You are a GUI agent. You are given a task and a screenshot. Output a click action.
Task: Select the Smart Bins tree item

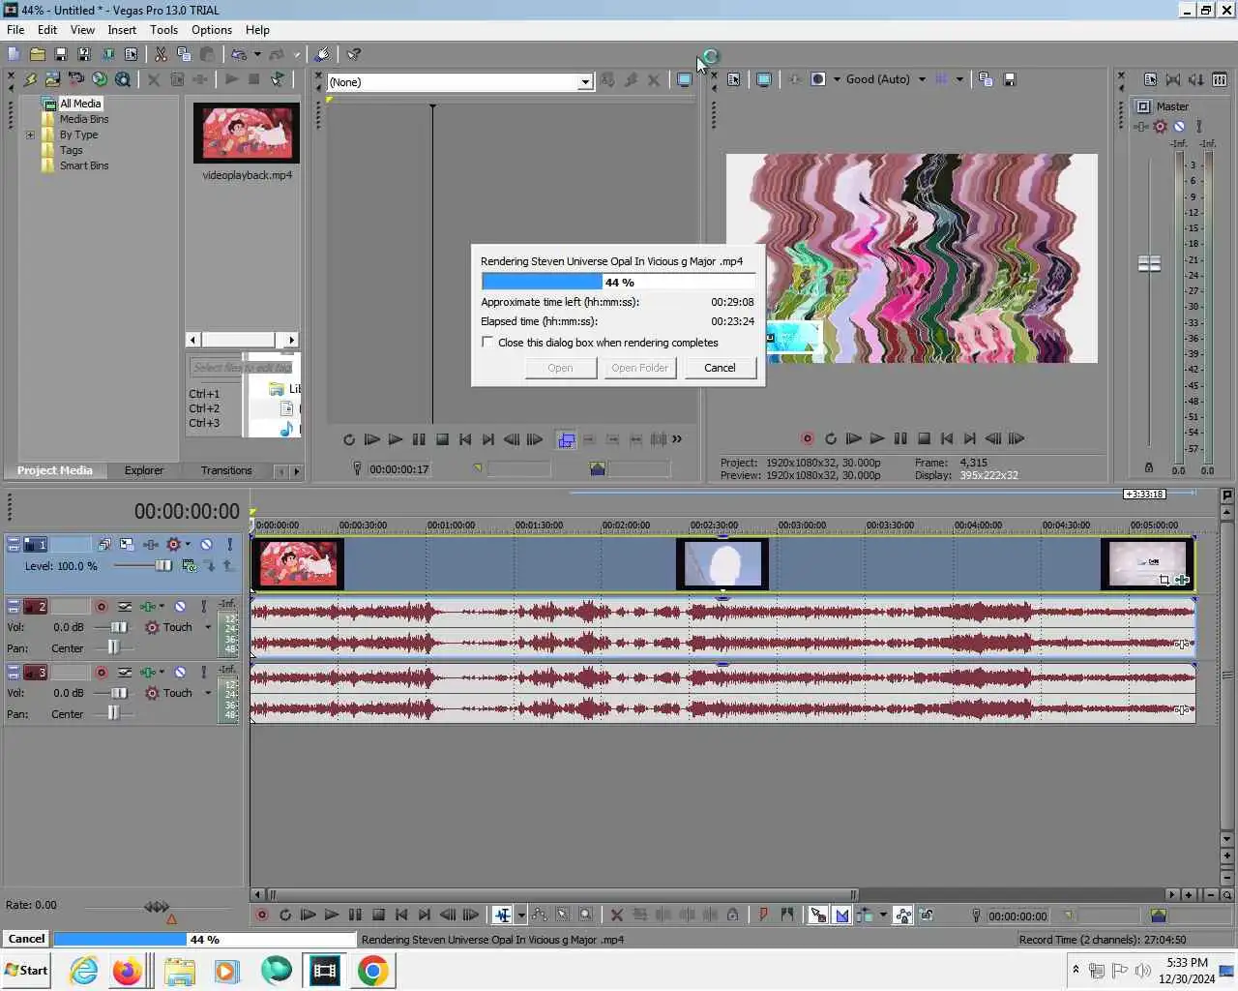[x=84, y=165]
